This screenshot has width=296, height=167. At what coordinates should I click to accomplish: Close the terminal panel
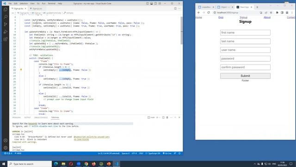179,117
